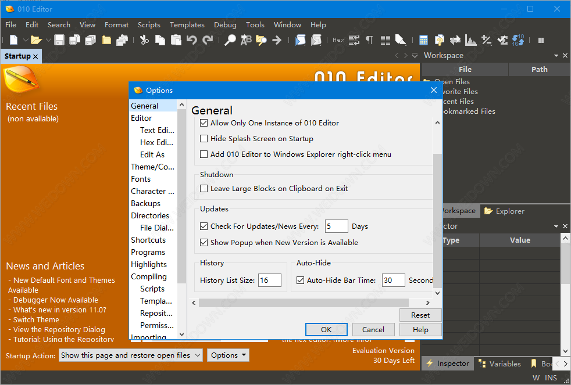
Task: Click the Checksum sigma icon
Action: tap(502, 40)
